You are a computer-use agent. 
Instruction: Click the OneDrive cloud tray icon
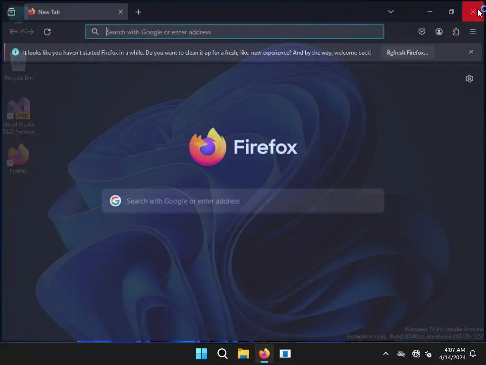click(401, 354)
